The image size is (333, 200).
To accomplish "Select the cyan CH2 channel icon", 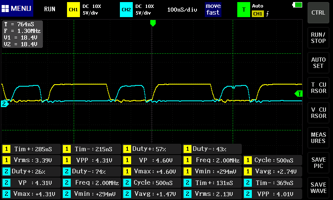I will click(126, 10).
